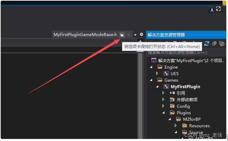Expand the 引用 references node
The height and width of the screenshot is (141, 228).
(163, 93)
